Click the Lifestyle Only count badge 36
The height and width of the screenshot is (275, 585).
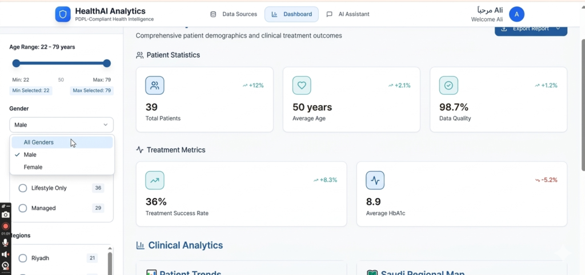(x=98, y=188)
